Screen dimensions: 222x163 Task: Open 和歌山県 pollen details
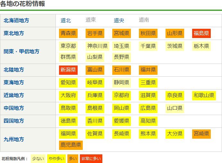click(x=204, y=95)
